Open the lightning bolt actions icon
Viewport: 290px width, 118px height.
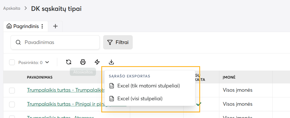pyautogui.click(x=97, y=62)
